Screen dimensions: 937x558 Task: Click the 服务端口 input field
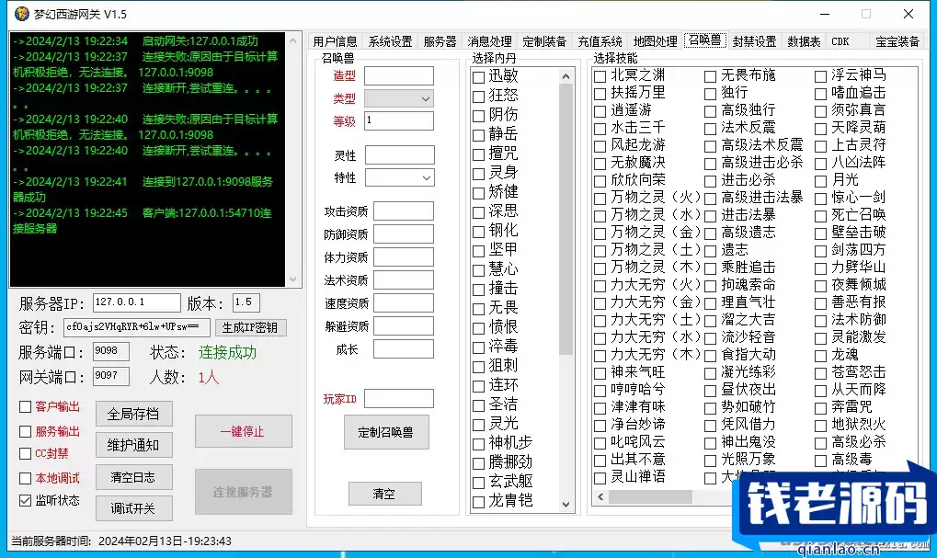111,351
